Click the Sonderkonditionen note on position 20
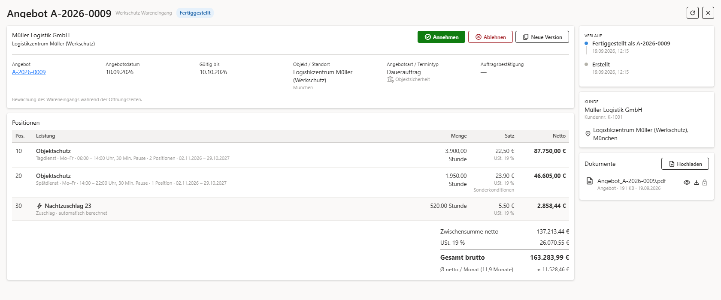This screenshot has width=721, height=300. pos(494,190)
